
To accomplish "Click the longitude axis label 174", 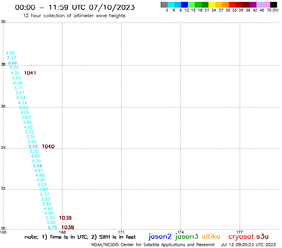I will coord(180,232).
